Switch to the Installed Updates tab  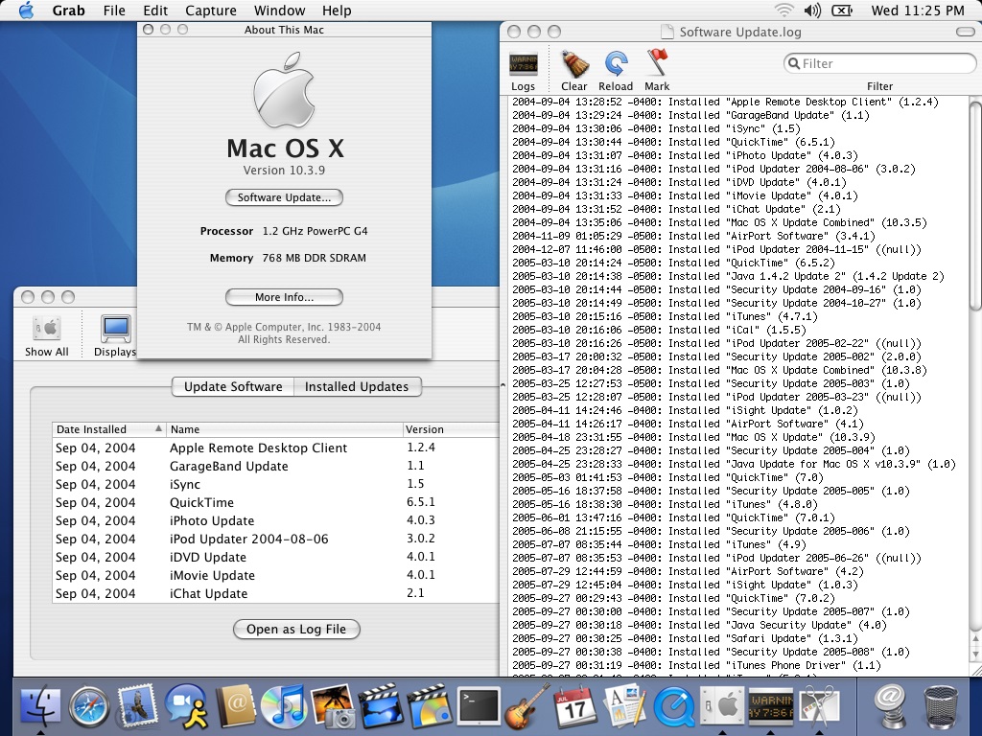(x=357, y=387)
